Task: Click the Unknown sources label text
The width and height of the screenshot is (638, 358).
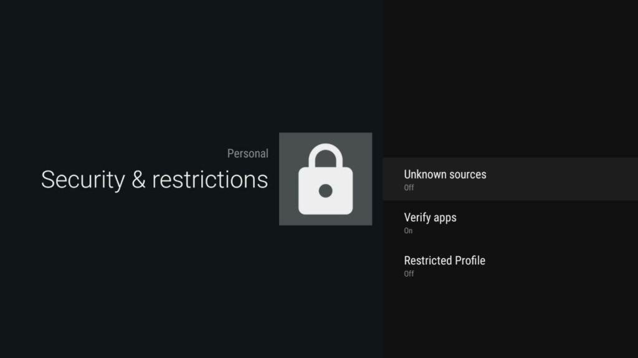Action: coord(445,174)
